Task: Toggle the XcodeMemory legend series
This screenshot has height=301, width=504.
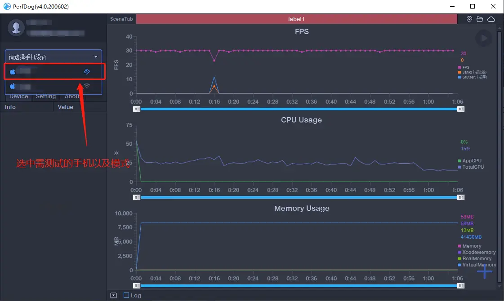Action: coord(477,252)
